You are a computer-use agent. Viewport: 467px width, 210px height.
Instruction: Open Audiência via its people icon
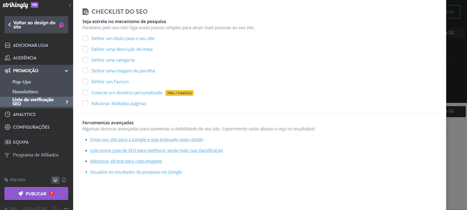[x=7, y=58]
